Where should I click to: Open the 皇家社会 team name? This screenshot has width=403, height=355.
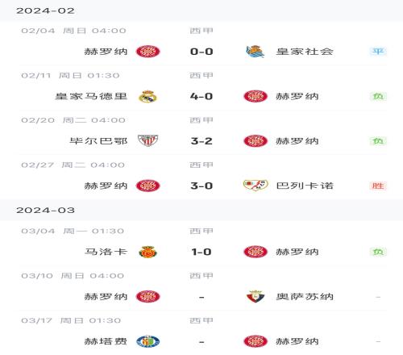pos(305,52)
